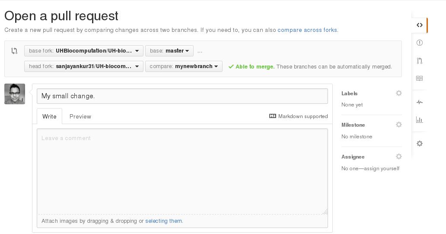Image resolution: width=446 pixels, height=234 pixels.
Task: Expand the compare mynewbranch dropdown
Action: point(184,66)
